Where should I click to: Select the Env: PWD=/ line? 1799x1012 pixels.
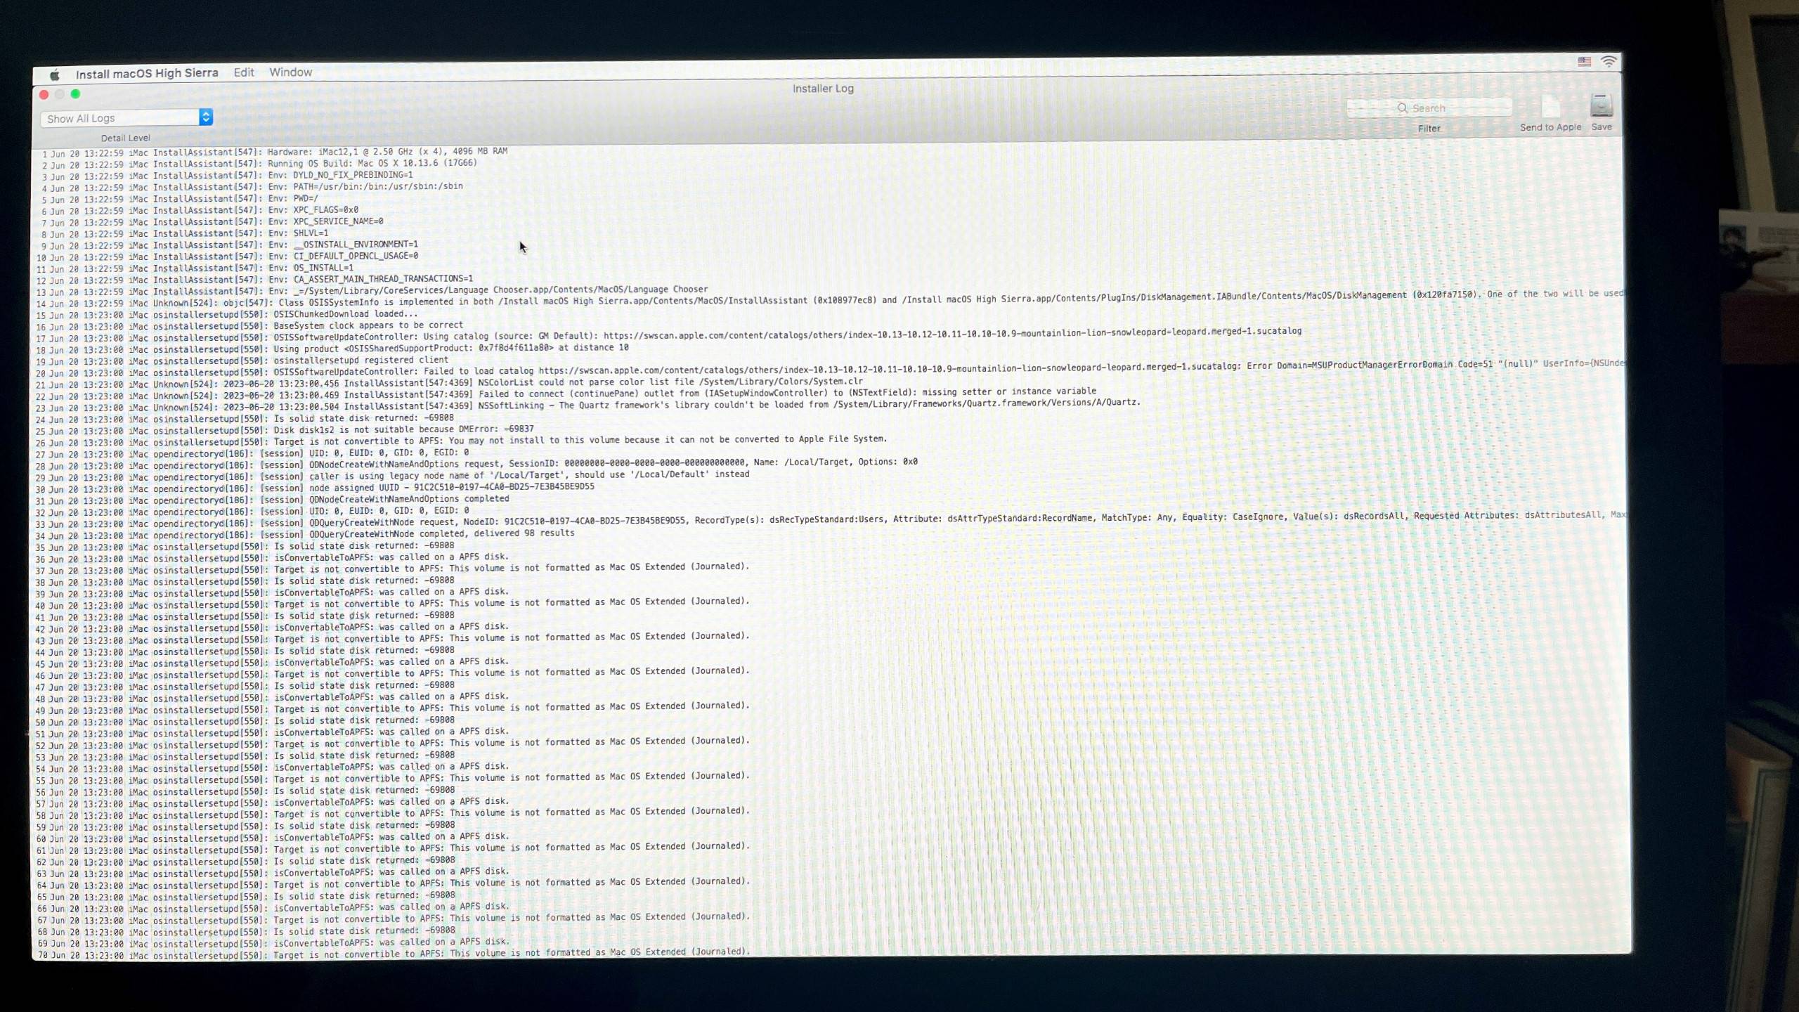click(179, 199)
